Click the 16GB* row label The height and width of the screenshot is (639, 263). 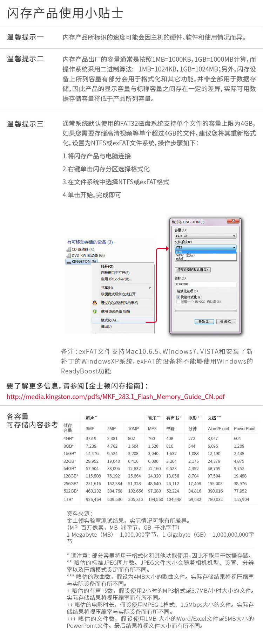click(70, 454)
